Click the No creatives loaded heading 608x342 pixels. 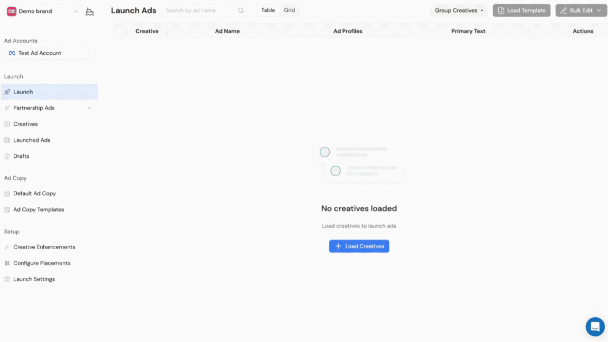click(359, 208)
